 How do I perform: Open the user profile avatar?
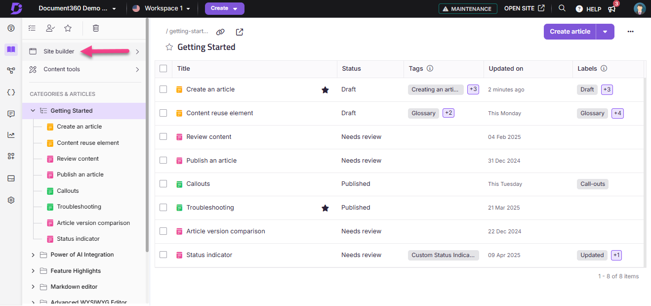640,8
